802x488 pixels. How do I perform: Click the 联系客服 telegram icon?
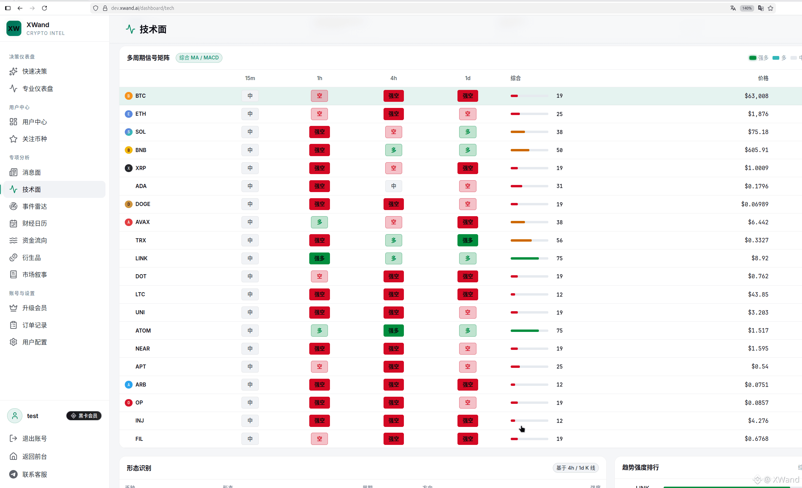pos(13,474)
